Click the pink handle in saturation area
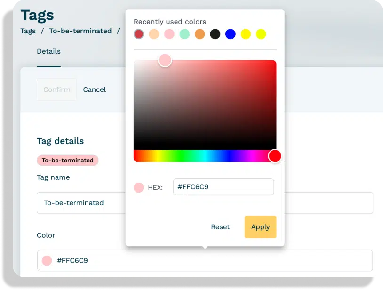The image size is (383, 290). click(165, 60)
